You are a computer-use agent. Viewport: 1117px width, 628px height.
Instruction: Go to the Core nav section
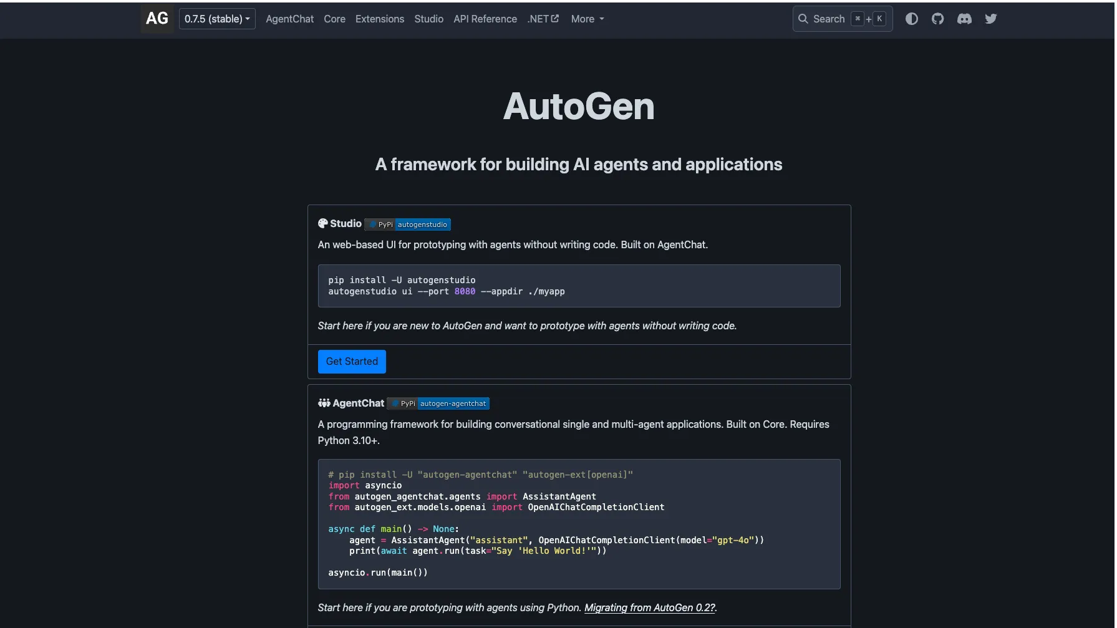tap(334, 19)
